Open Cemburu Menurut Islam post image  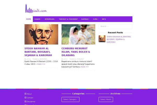click(x=78, y=34)
